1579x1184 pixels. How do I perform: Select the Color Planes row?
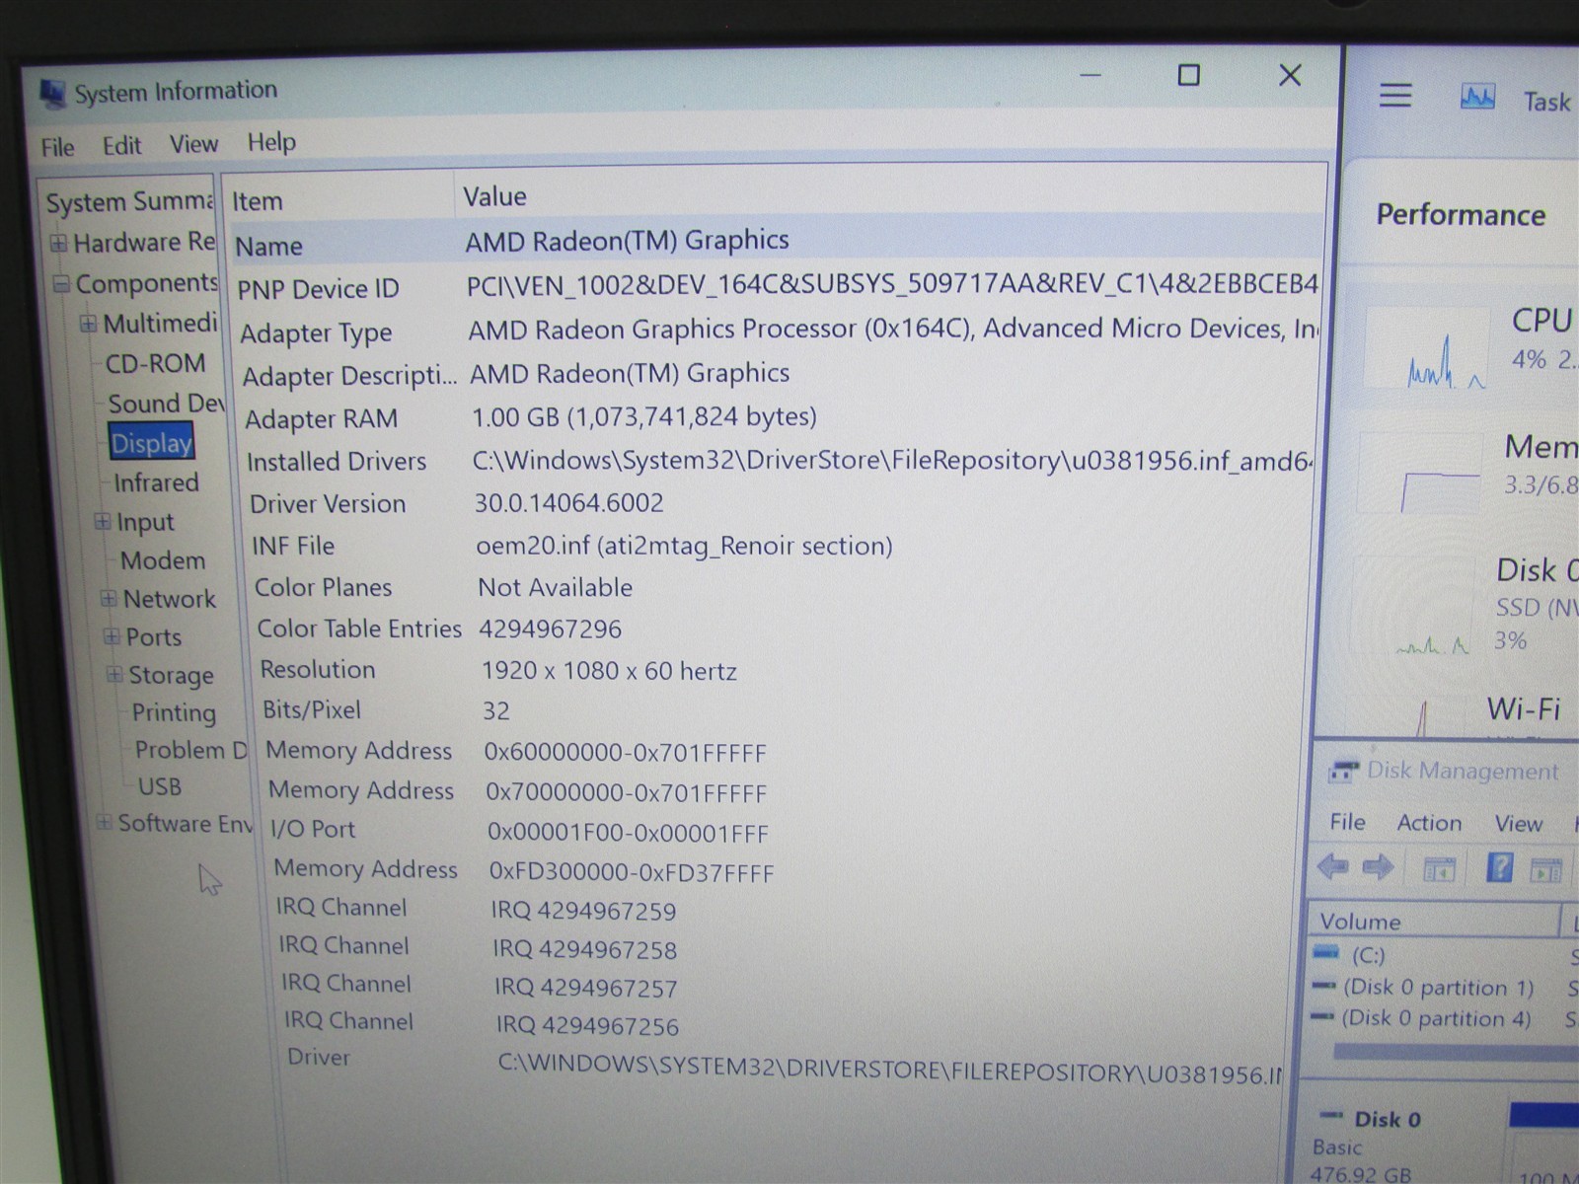click(x=783, y=587)
